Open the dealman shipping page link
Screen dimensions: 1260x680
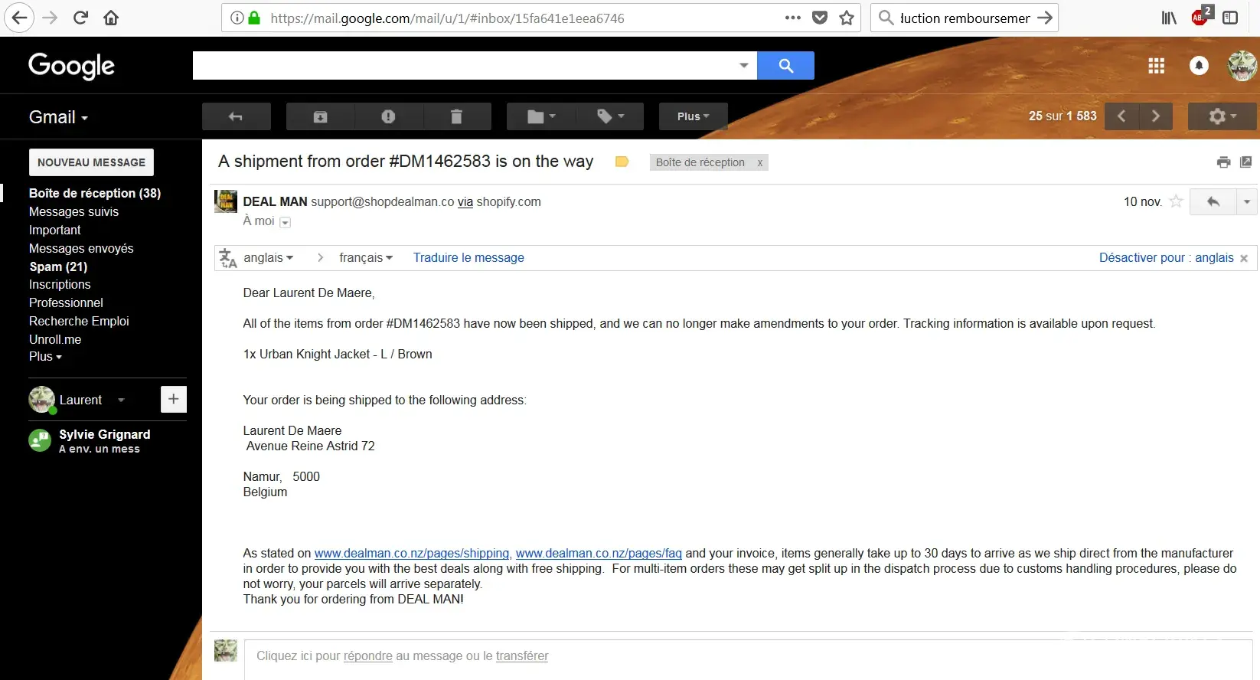pos(412,553)
